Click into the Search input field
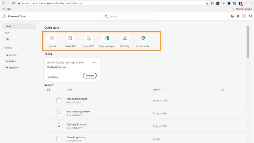254x143 pixels. (x=129, y=16)
